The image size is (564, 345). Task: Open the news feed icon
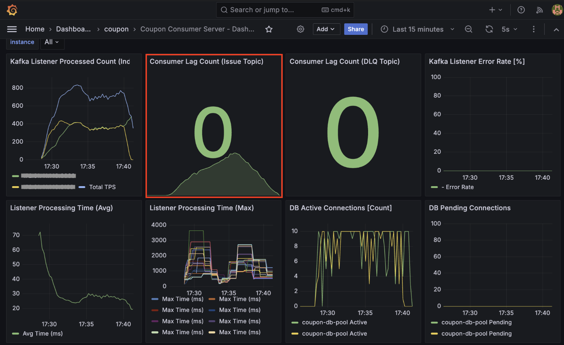pyautogui.click(x=539, y=10)
